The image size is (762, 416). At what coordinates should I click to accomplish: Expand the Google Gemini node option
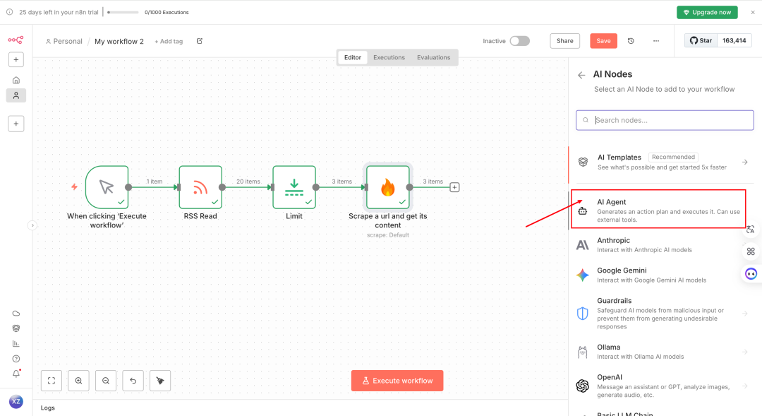[661, 275]
